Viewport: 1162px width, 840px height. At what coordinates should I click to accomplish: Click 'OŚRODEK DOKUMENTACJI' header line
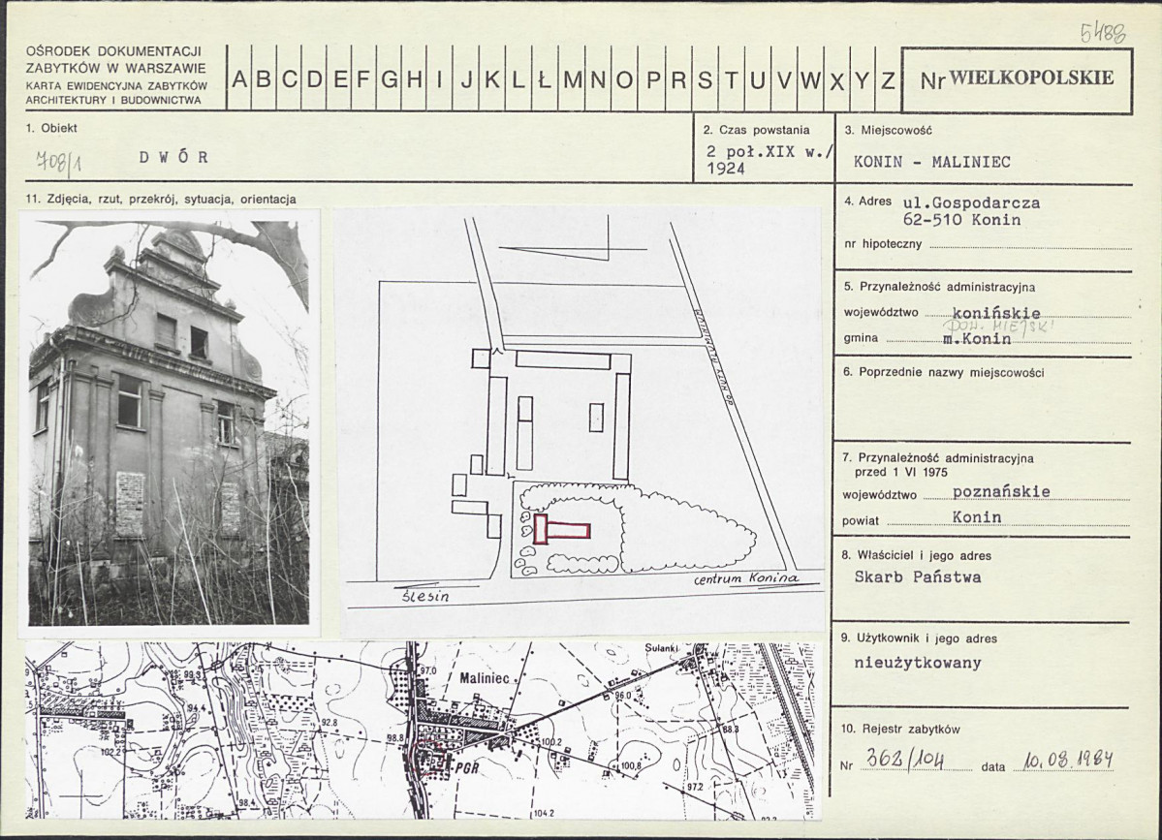(114, 52)
